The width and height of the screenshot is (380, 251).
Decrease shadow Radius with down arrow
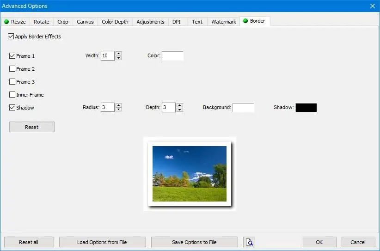(x=118, y=109)
